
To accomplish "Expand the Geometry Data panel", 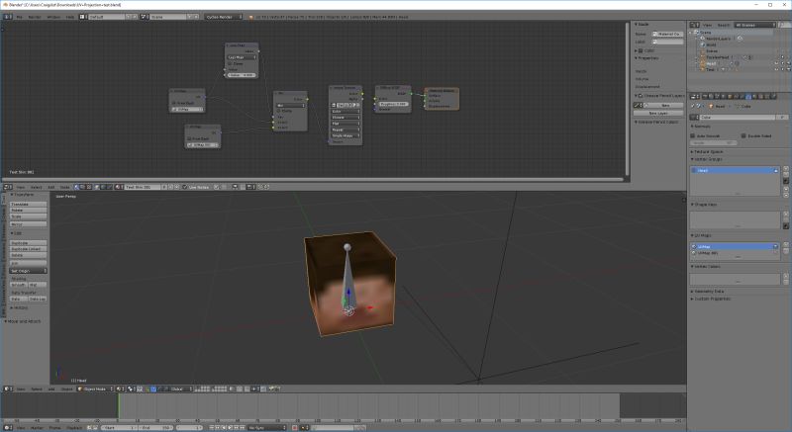I will [708, 292].
